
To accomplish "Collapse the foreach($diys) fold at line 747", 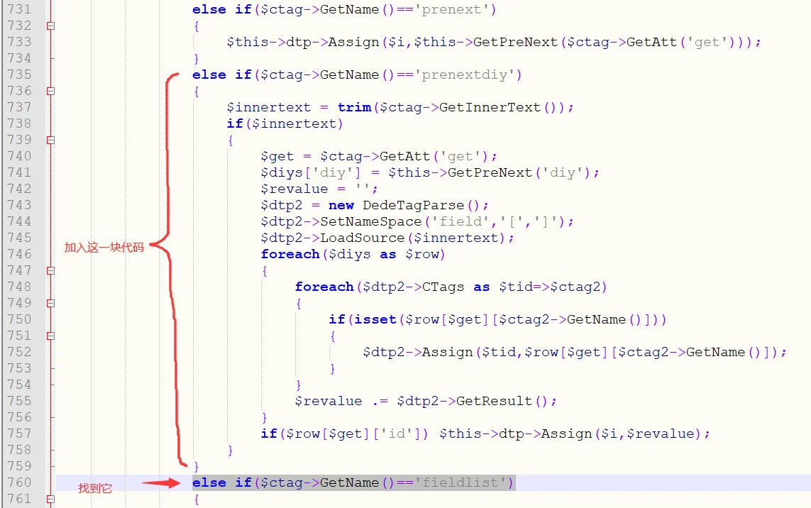I will [50, 270].
